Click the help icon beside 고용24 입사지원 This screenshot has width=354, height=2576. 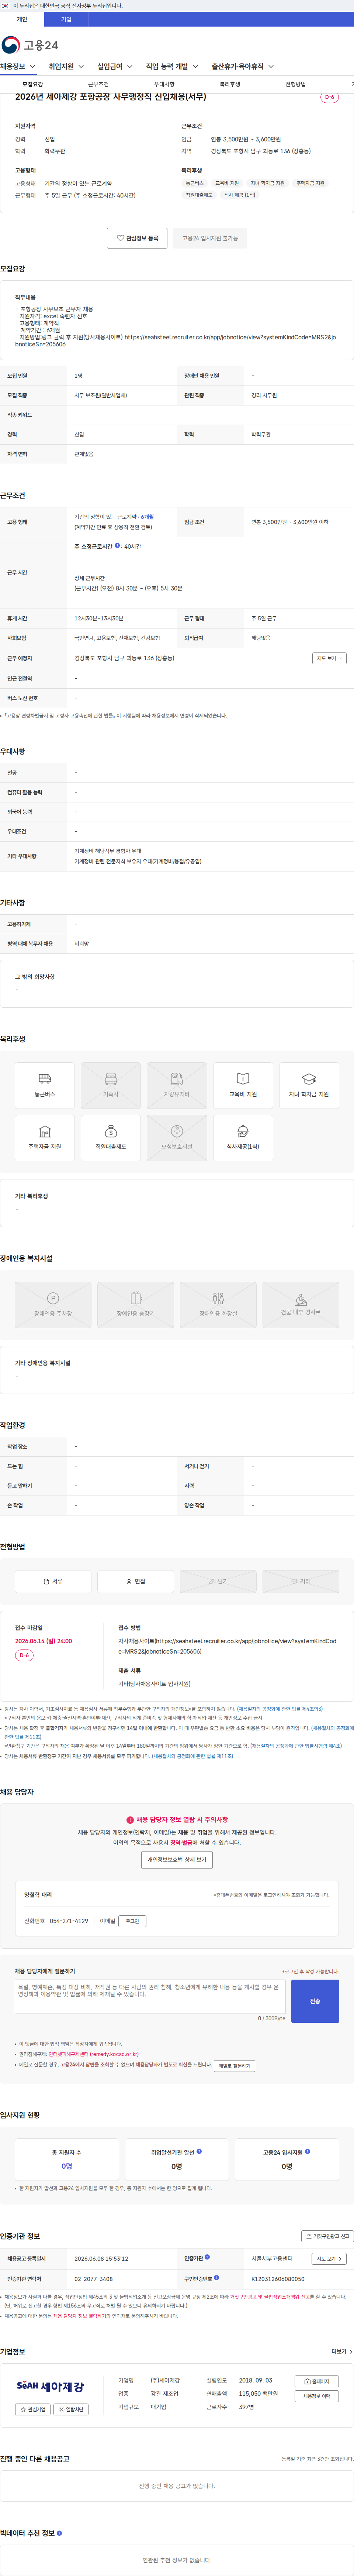click(308, 2151)
